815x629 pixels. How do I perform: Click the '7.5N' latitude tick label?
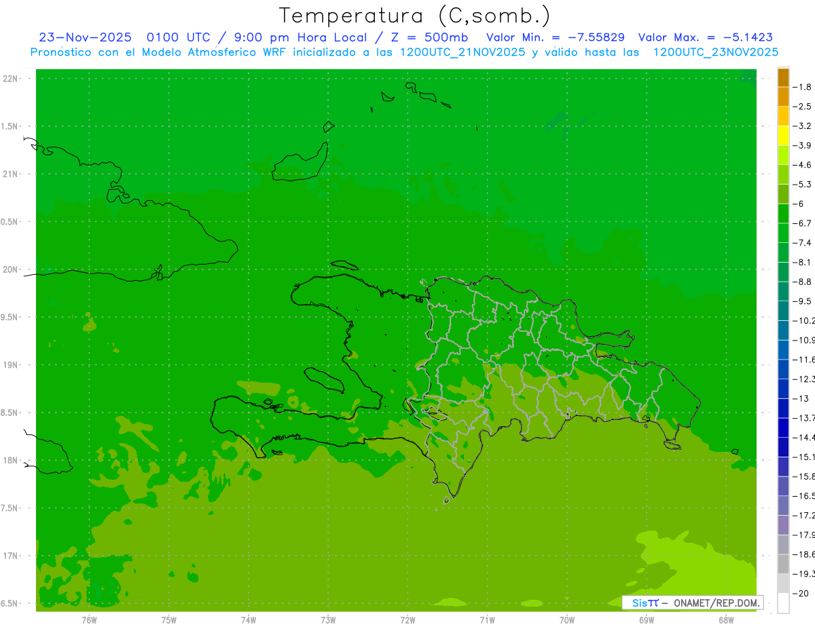[x=11, y=508]
